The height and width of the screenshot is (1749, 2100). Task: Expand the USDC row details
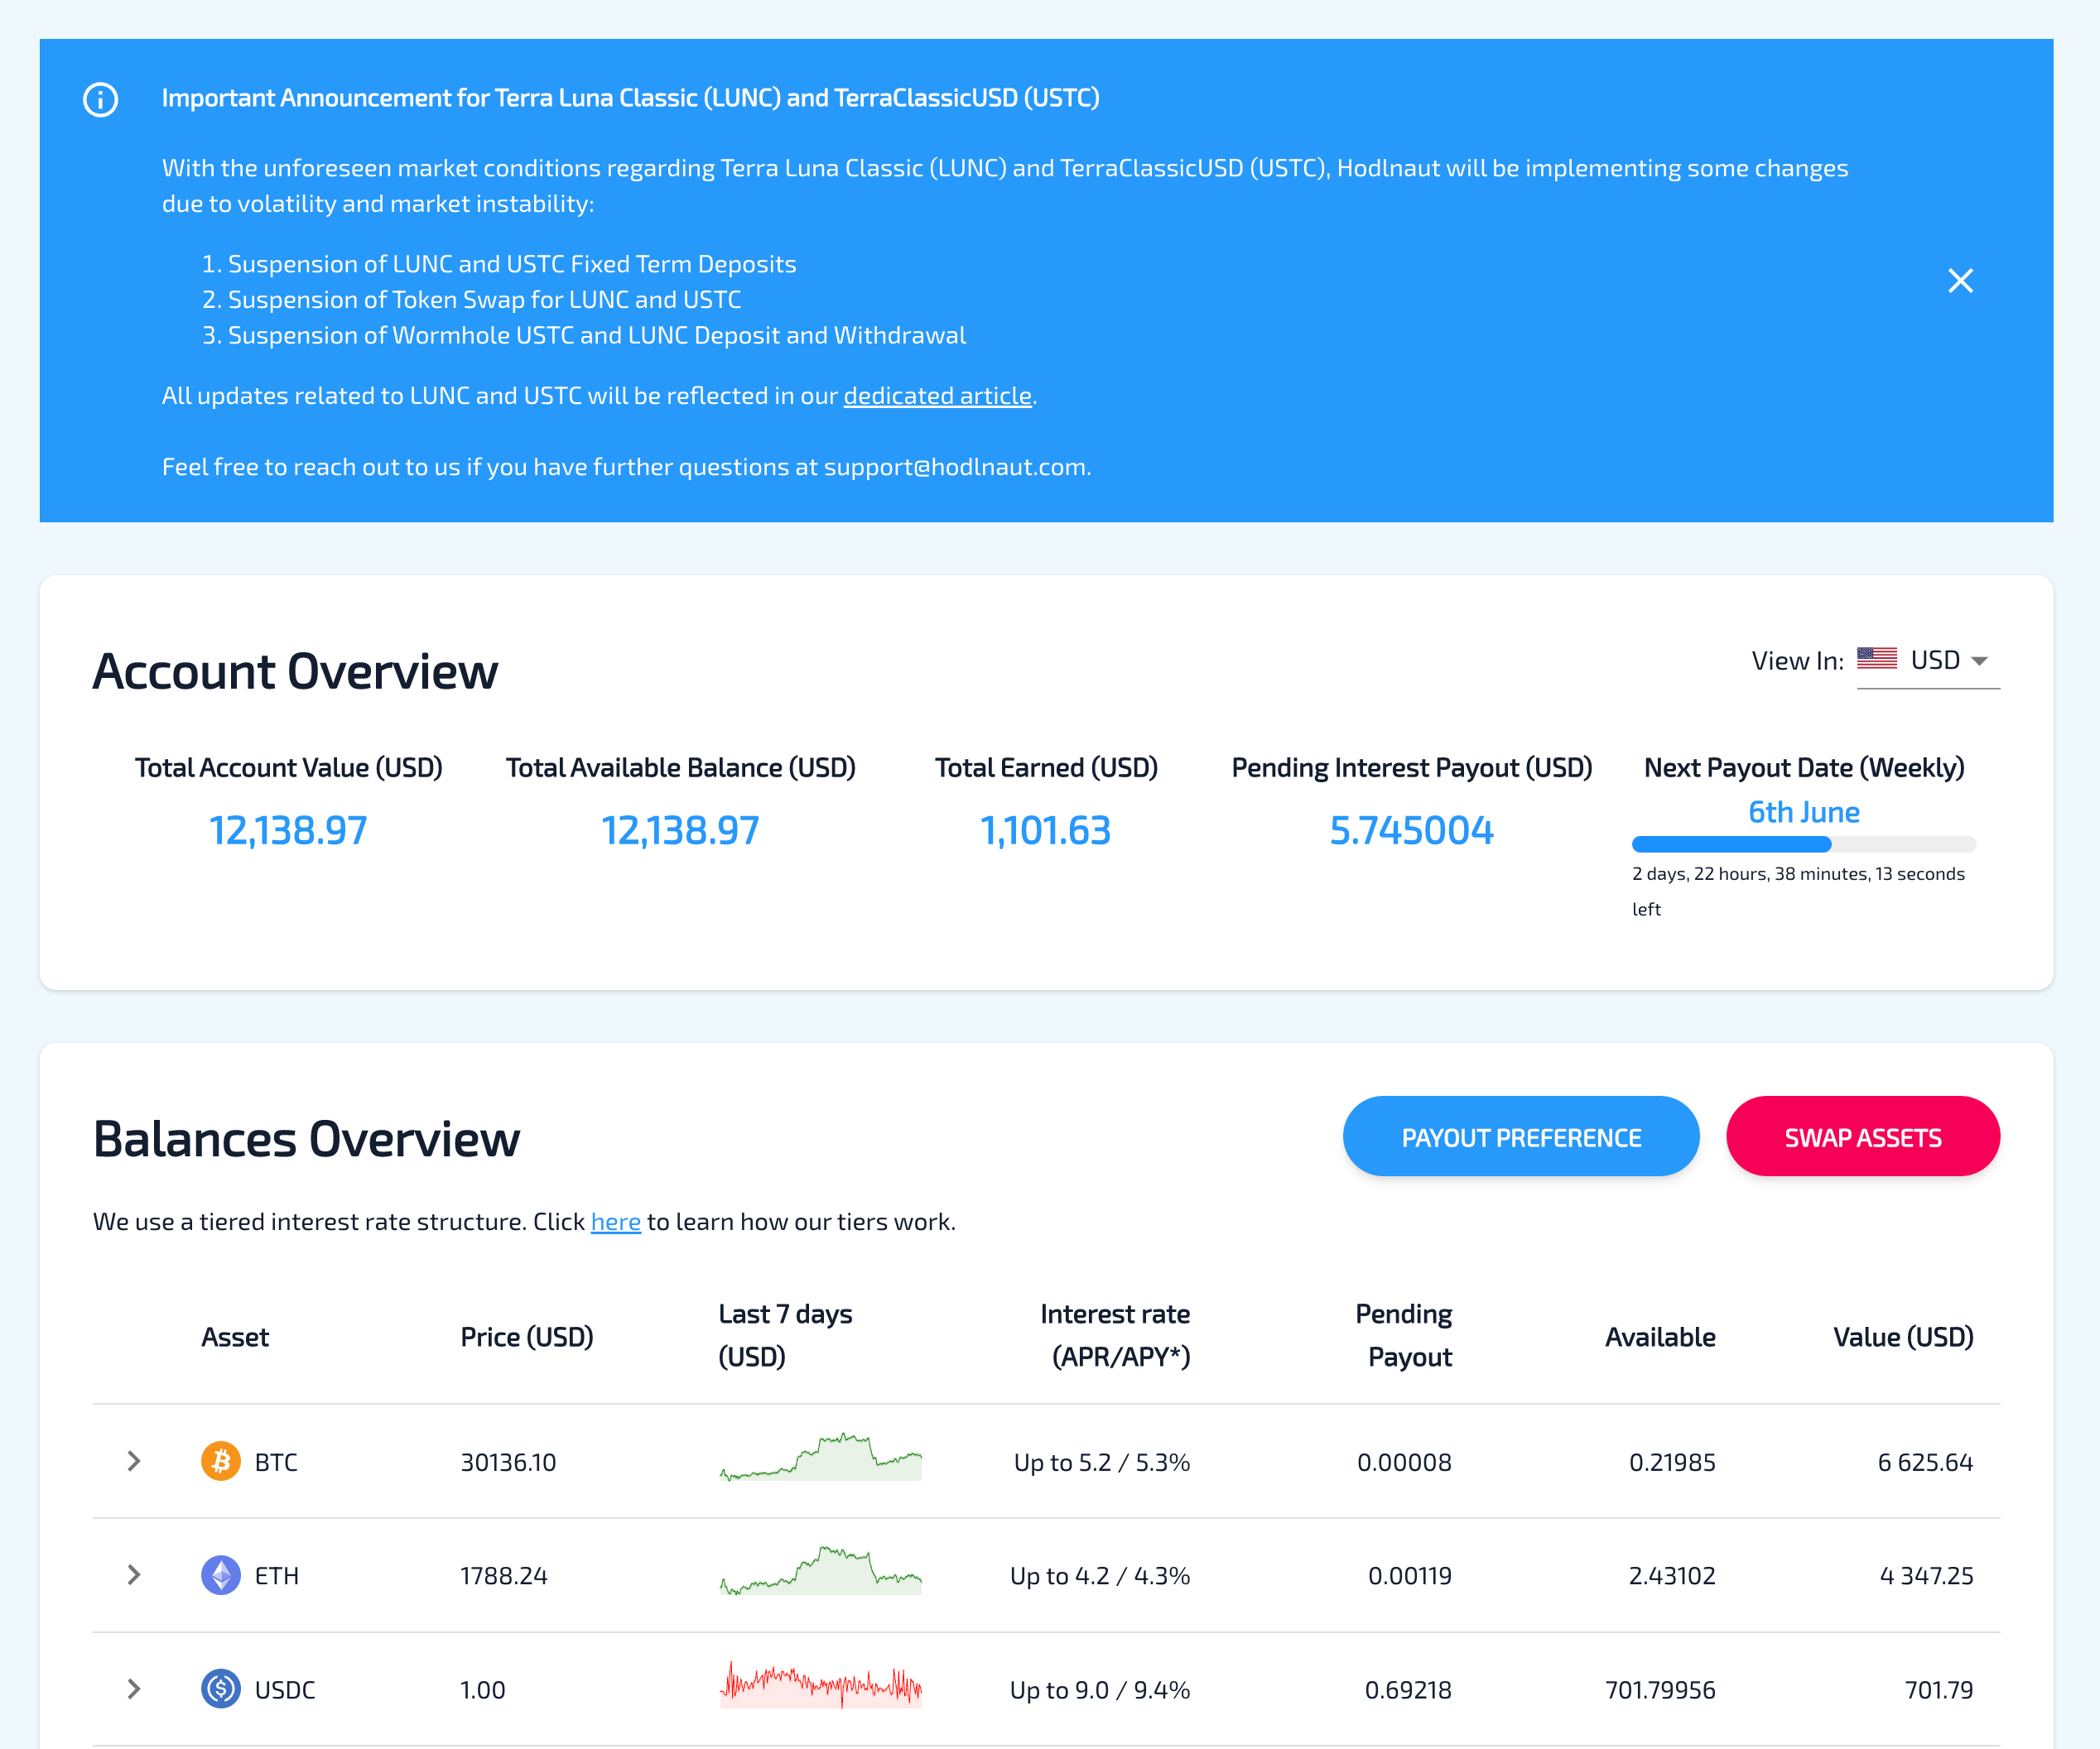pyautogui.click(x=134, y=1689)
